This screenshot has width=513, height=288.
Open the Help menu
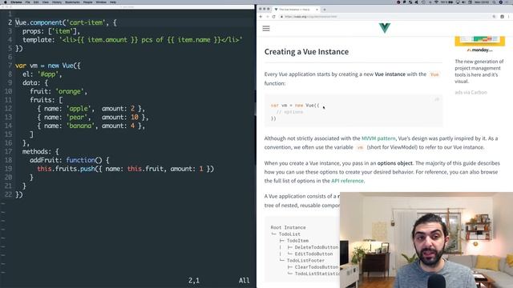point(113,2)
